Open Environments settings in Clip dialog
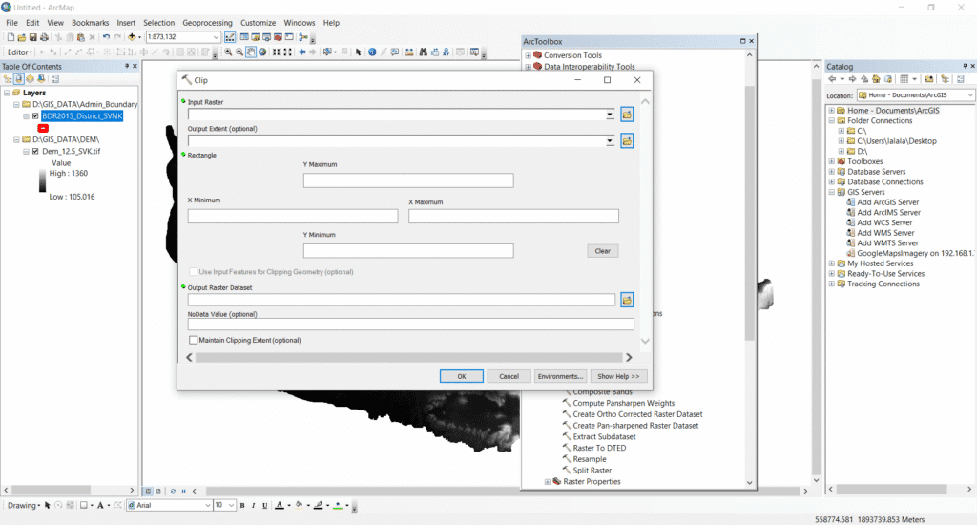977x525 pixels. 560,377
